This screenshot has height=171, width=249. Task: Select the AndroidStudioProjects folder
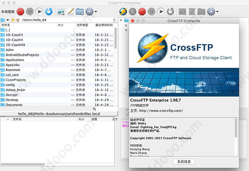click(57, 55)
